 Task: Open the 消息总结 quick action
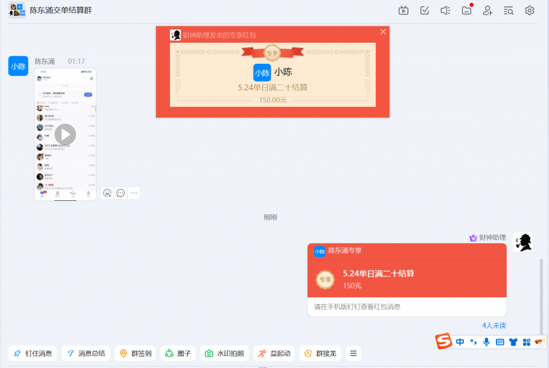coord(86,354)
